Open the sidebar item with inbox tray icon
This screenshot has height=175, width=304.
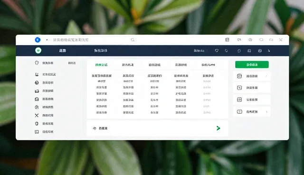click(44, 99)
